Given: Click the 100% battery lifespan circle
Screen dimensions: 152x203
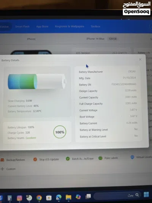Looking at the screenshot, I should [60, 132].
